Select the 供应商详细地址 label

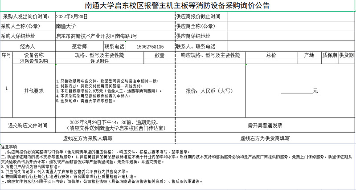click(201, 36)
